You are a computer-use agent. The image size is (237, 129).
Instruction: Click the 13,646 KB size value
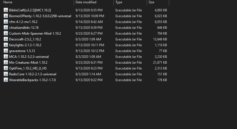tap(160, 39)
